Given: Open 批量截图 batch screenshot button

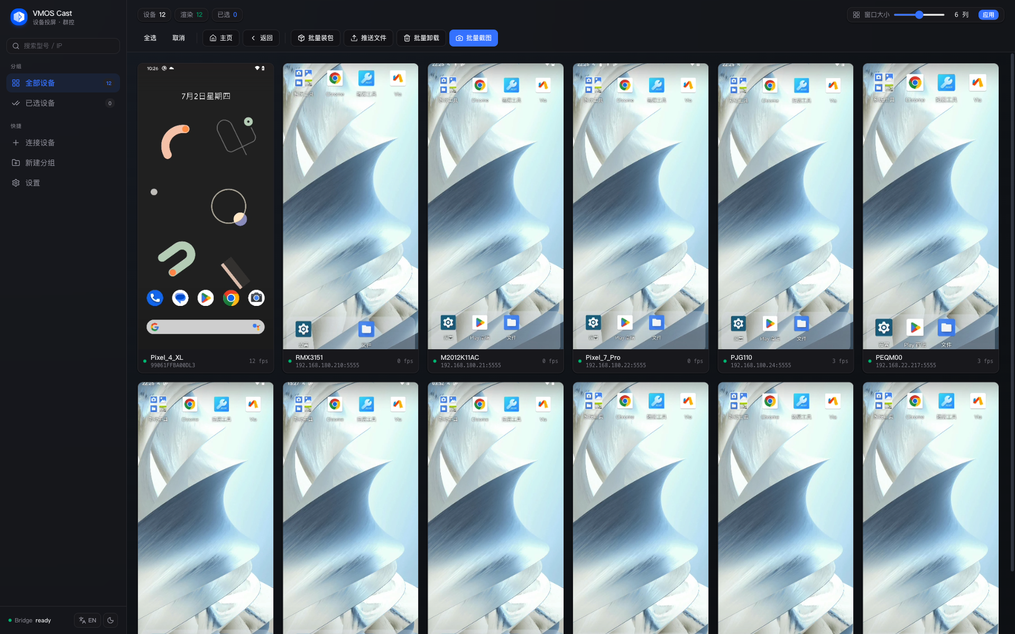Looking at the screenshot, I should pyautogui.click(x=474, y=38).
